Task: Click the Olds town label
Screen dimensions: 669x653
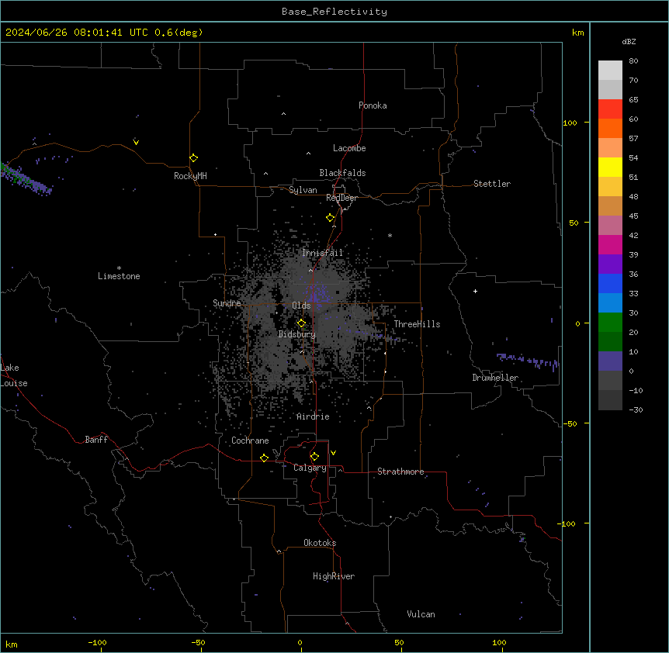Action: (301, 306)
